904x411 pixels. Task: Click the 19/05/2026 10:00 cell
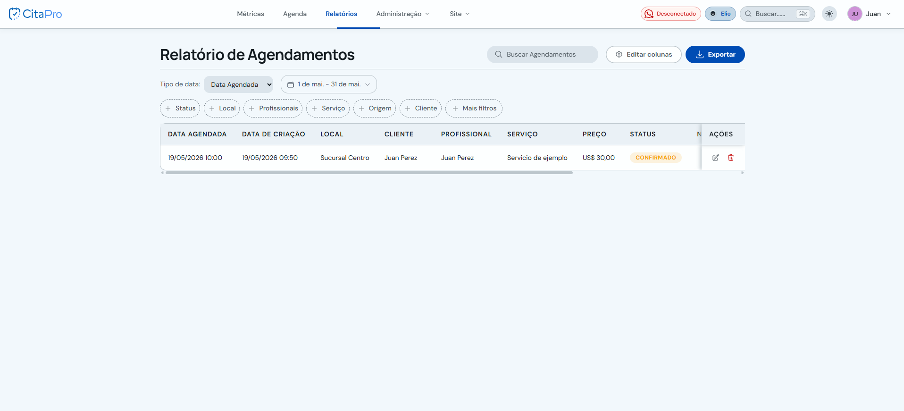tap(195, 158)
